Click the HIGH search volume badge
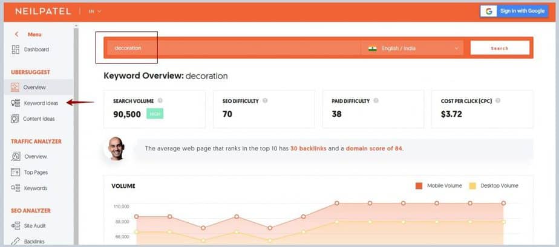This screenshot has height=247, width=559. (155, 114)
